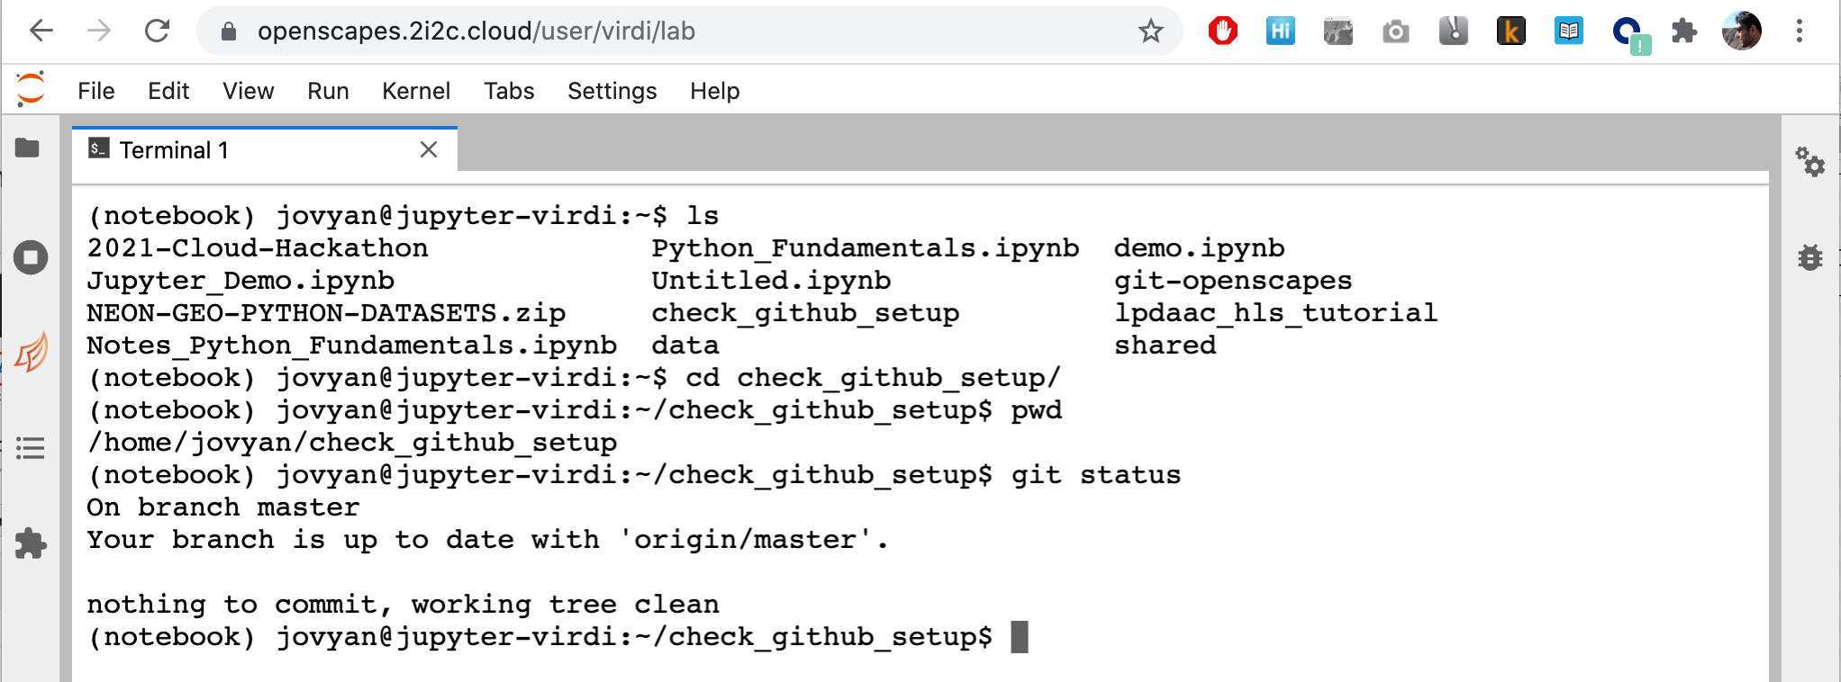Bookmark this page using the star
The width and height of the screenshot is (1841, 682).
click(1151, 31)
